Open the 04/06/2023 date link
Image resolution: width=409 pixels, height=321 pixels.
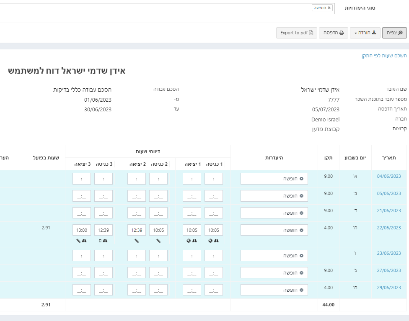[x=388, y=176]
